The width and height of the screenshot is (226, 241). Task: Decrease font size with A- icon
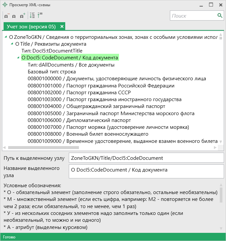[x=7, y=16]
